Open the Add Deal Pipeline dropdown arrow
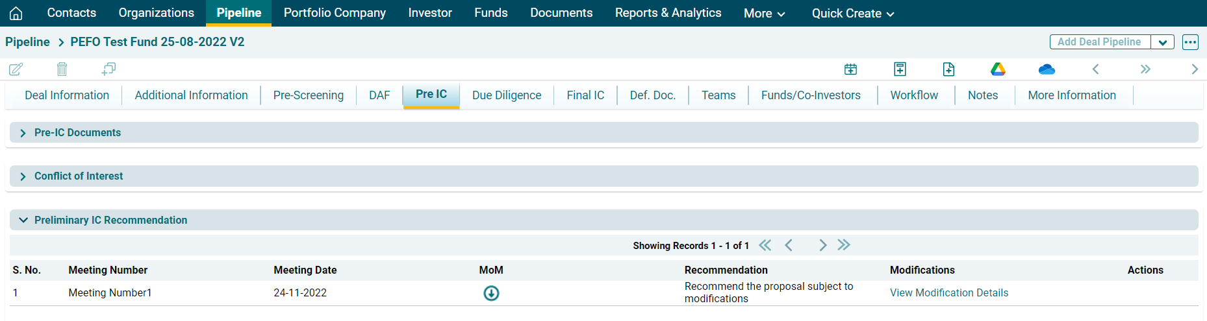The width and height of the screenshot is (1207, 321). (x=1162, y=42)
